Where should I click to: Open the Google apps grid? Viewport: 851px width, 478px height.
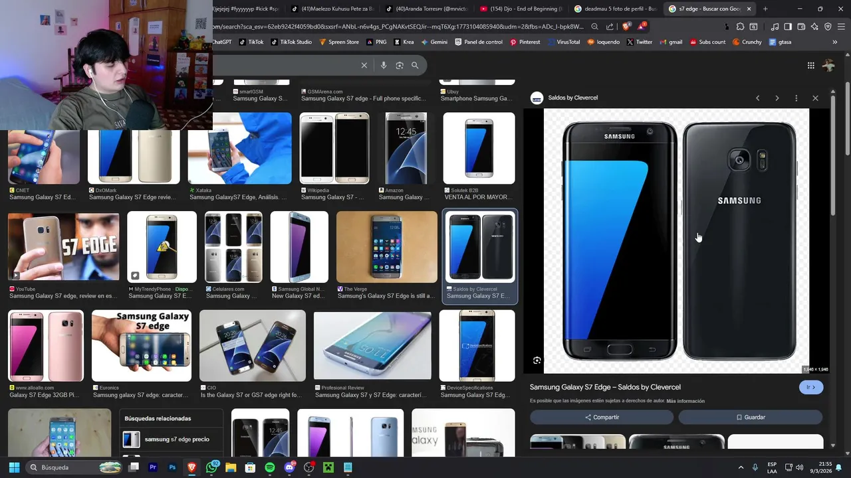click(x=811, y=65)
